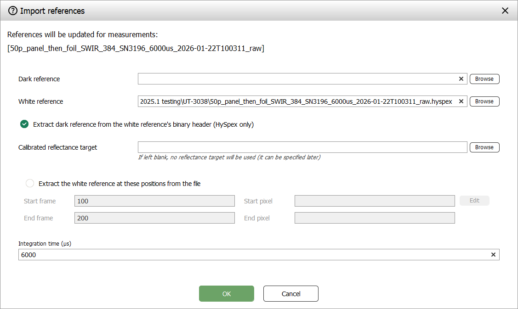
Task: Click the Edit button beside Start pixel
Action: (x=474, y=201)
